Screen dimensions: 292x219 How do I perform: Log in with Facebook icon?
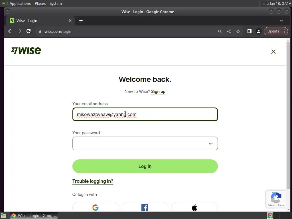(x=145, y=207)
